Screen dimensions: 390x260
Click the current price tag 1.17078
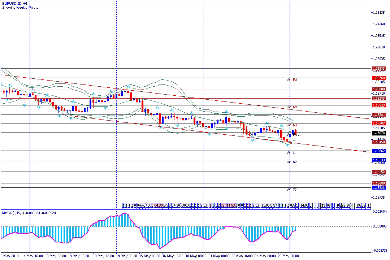pyautogui.click(x=379, y=133)
